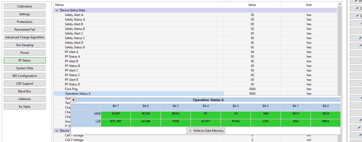Toggle the FUSE bit

[x=176, y=123]
